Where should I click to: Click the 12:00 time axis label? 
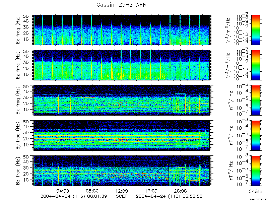122,191
